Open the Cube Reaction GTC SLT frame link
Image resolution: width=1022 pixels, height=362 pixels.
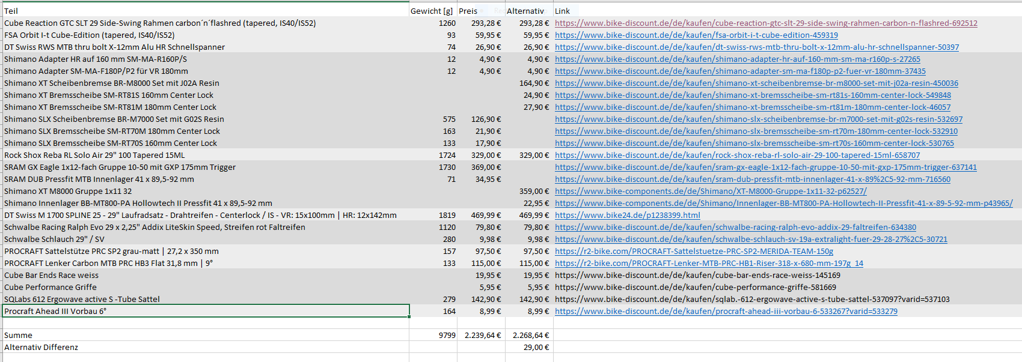coord(766,23)
